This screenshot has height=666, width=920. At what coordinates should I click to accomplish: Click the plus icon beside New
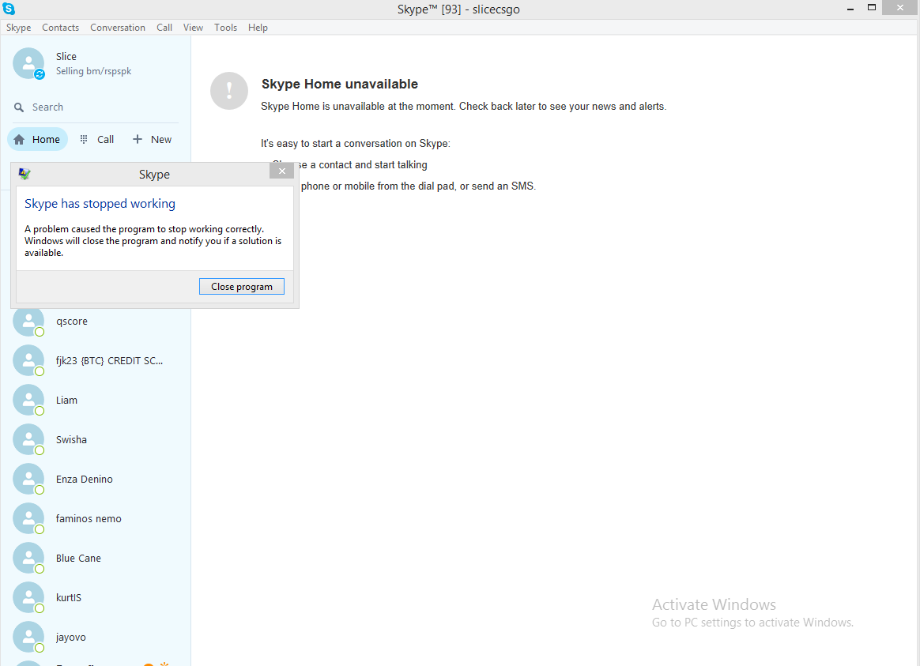(138, 139)
